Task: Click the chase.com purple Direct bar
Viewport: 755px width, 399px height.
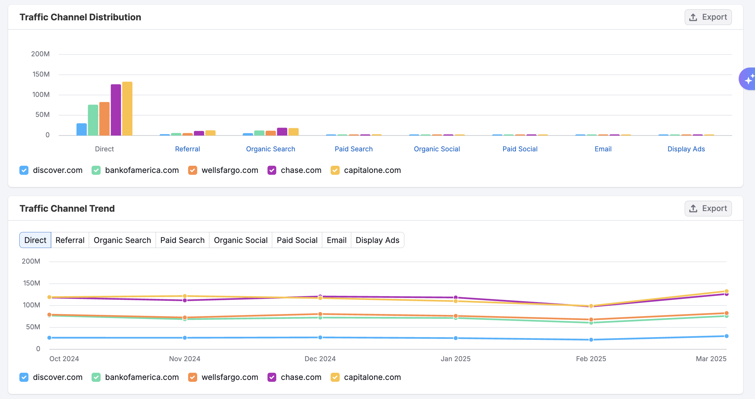Action: tap(116, 110)
